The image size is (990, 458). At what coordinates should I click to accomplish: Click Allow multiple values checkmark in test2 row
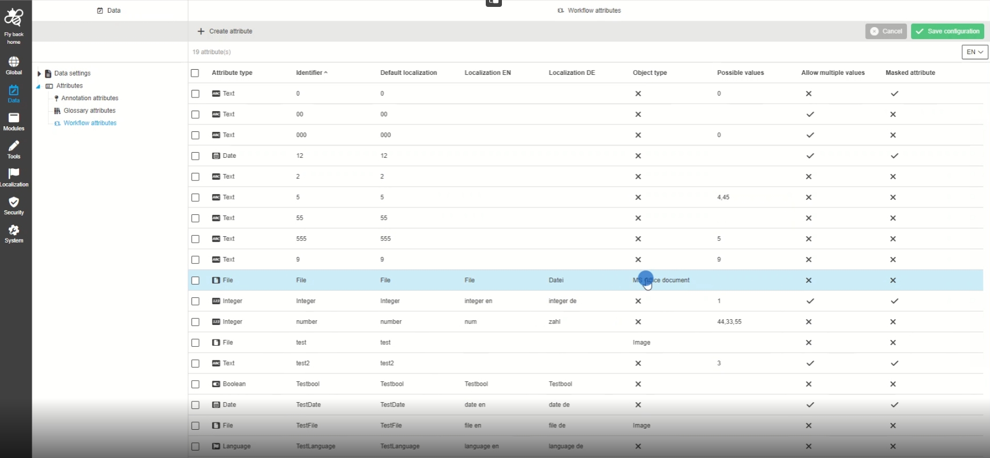tap(810, 363)
